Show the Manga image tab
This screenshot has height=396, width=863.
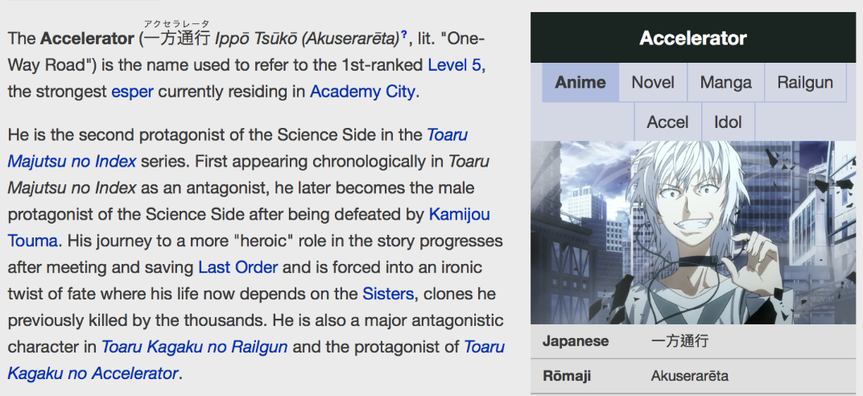tap(725, 82)
